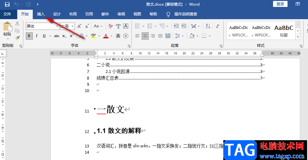Switch to the 插入 tab
This screenshot has height=160, width=308.
point(41,14)
